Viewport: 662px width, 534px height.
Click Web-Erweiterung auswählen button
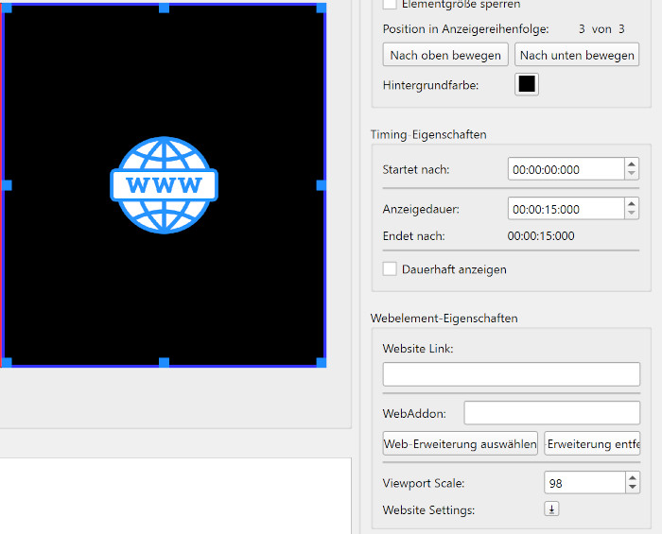(461, 443)
